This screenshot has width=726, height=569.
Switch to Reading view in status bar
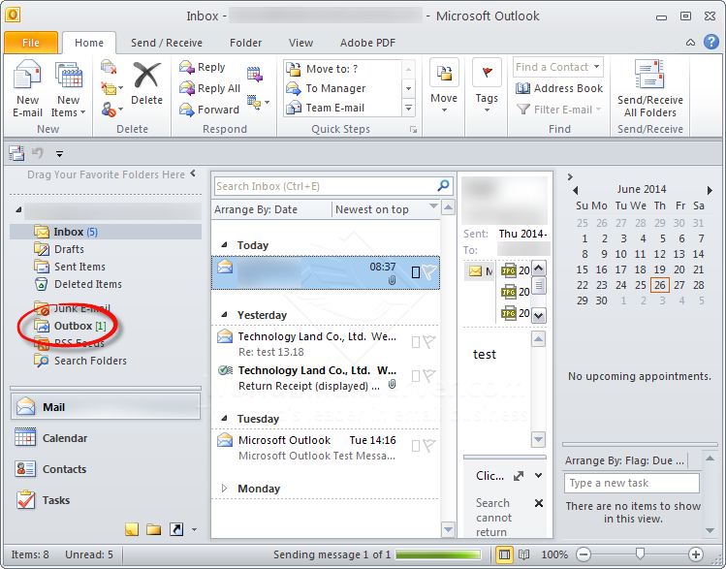tap(524, 554)
